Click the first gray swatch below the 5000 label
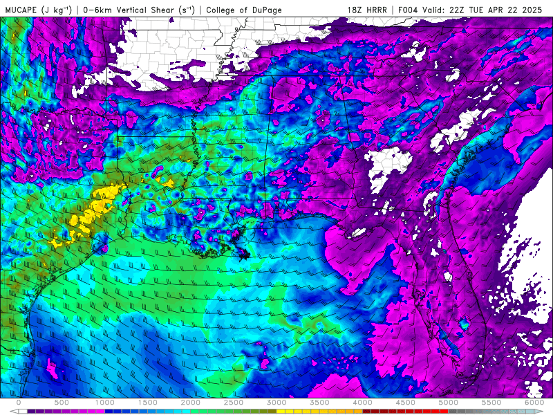Viewport: 553px width, 415px height. coord(453,411)
